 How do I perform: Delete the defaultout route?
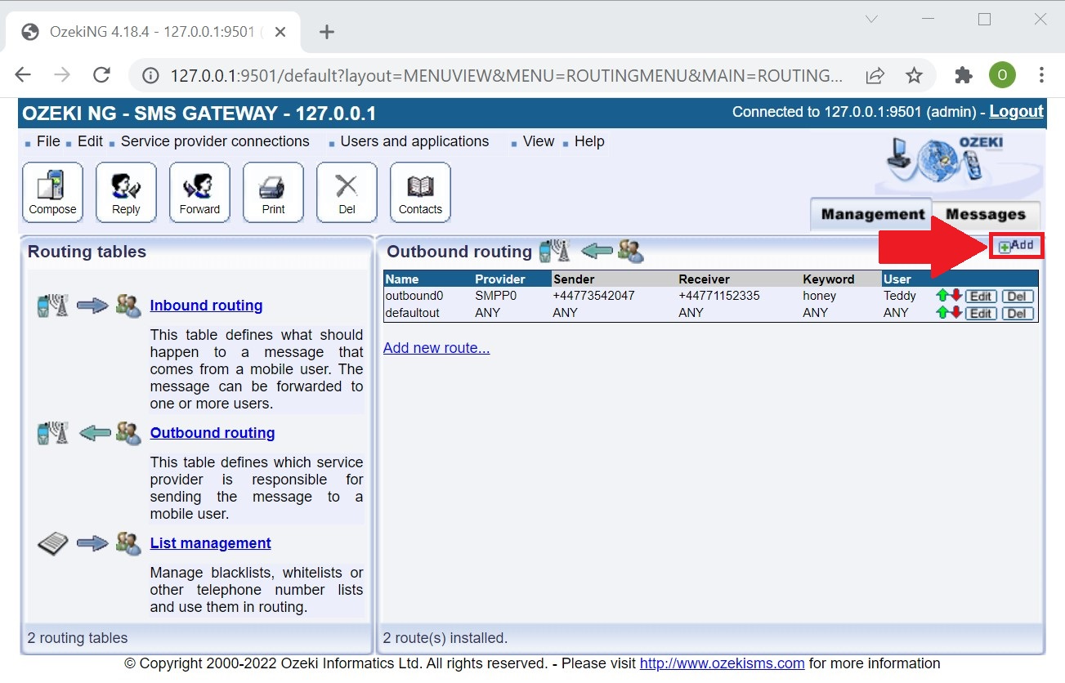(1018, 313)
